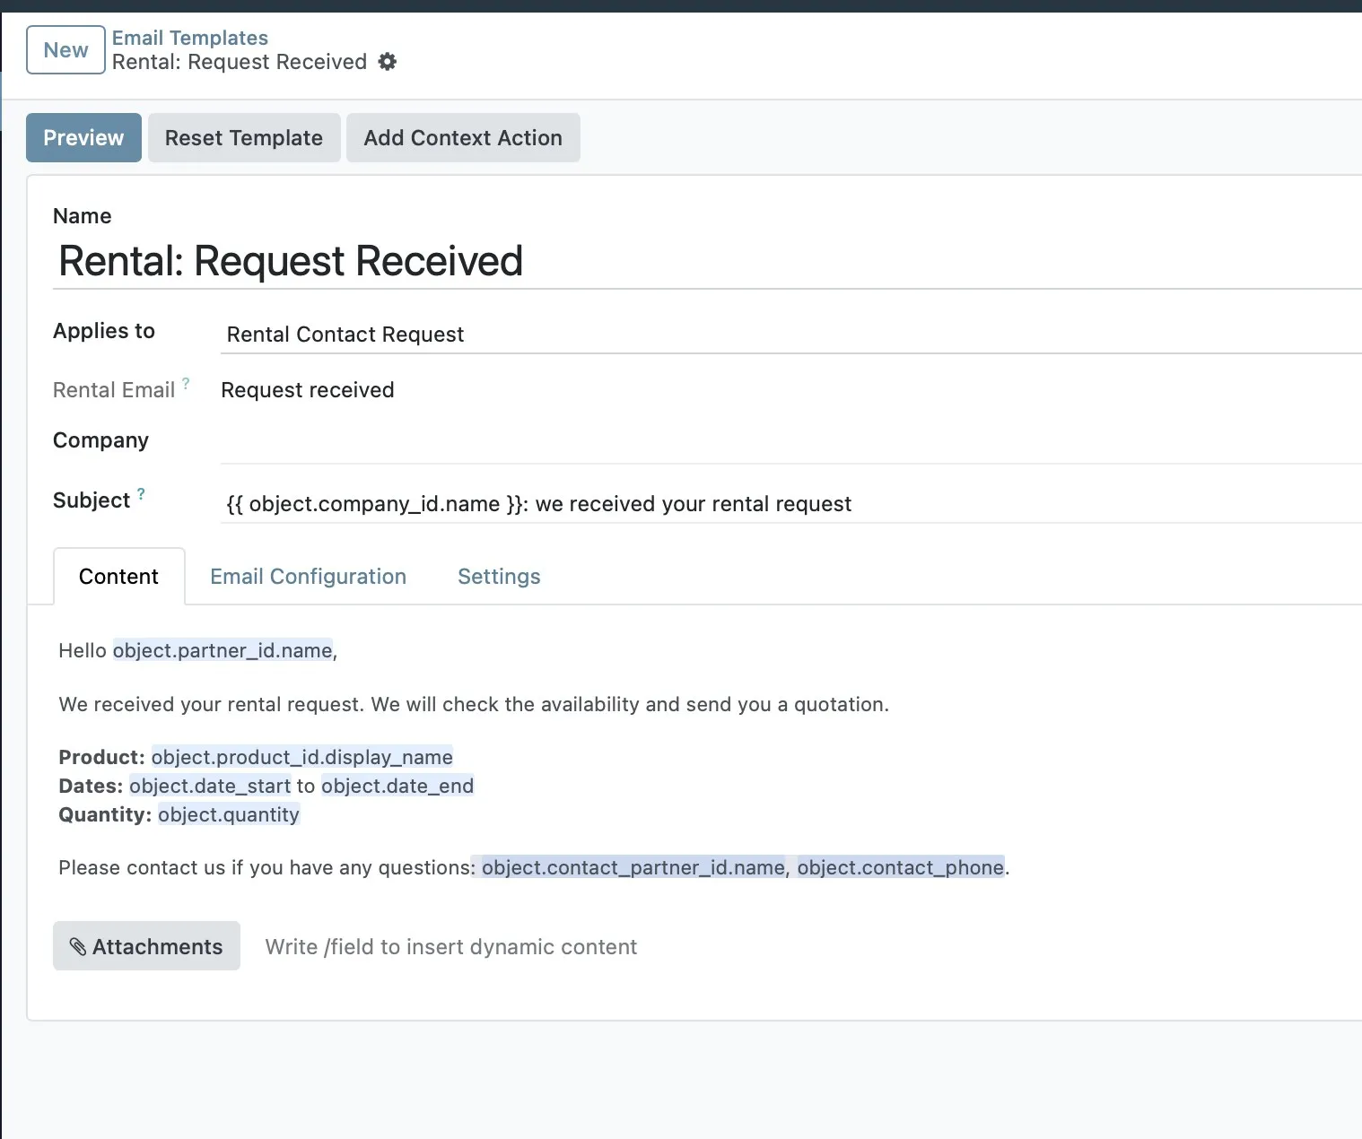Screen dimensions: 1362x1139
Task: Click the object.date_start placeholder
Action: click(210, 786)
